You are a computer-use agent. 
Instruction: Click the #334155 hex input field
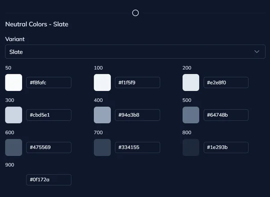[x=137, y=148]
